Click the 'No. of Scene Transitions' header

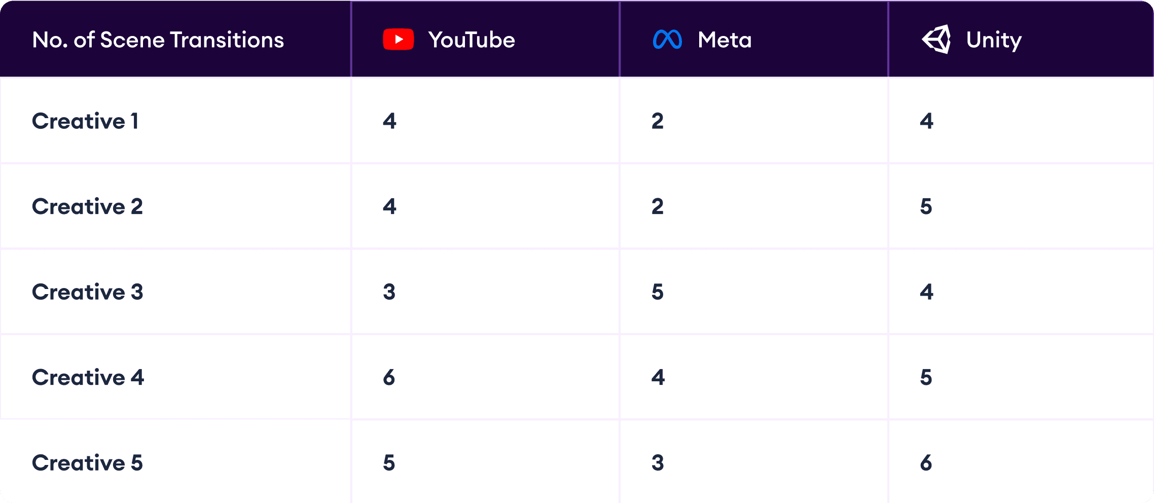pos(158,40)
